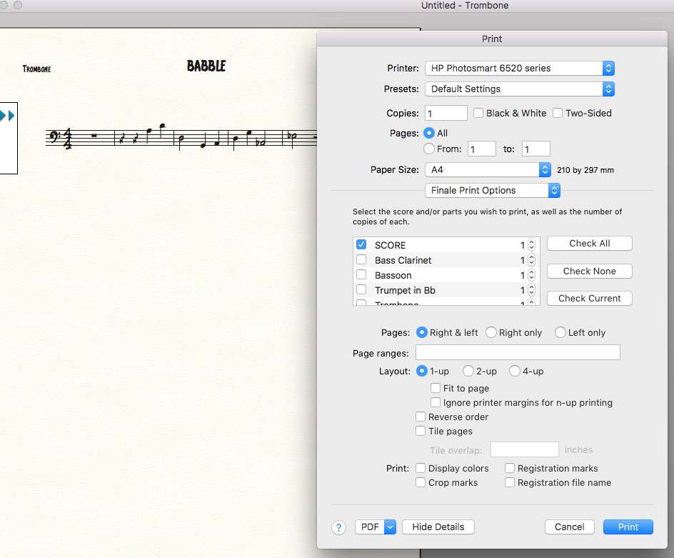Open the PDF dropdown arrow
Screen dimensions: 674x558
pyautogui.click(x=389, y=527)
